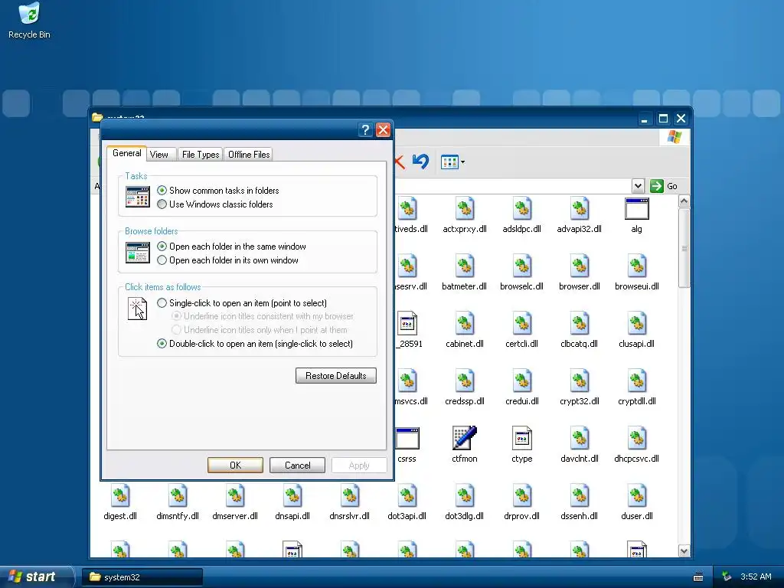Expand the address bar dropdown arrow

[638, 186]
